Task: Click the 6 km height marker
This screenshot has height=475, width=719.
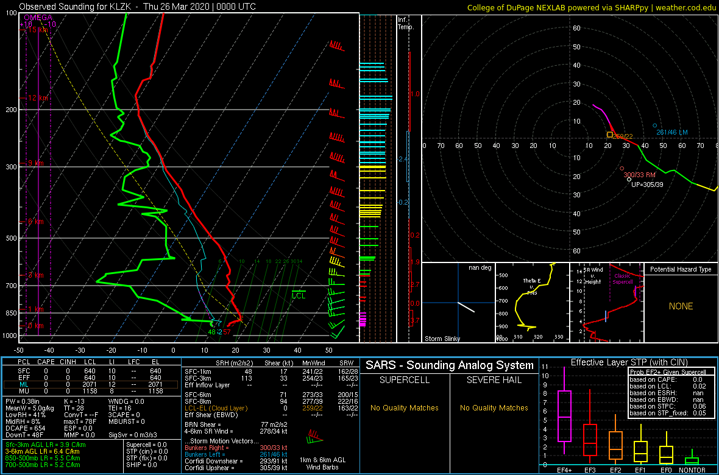Action: 36,222
